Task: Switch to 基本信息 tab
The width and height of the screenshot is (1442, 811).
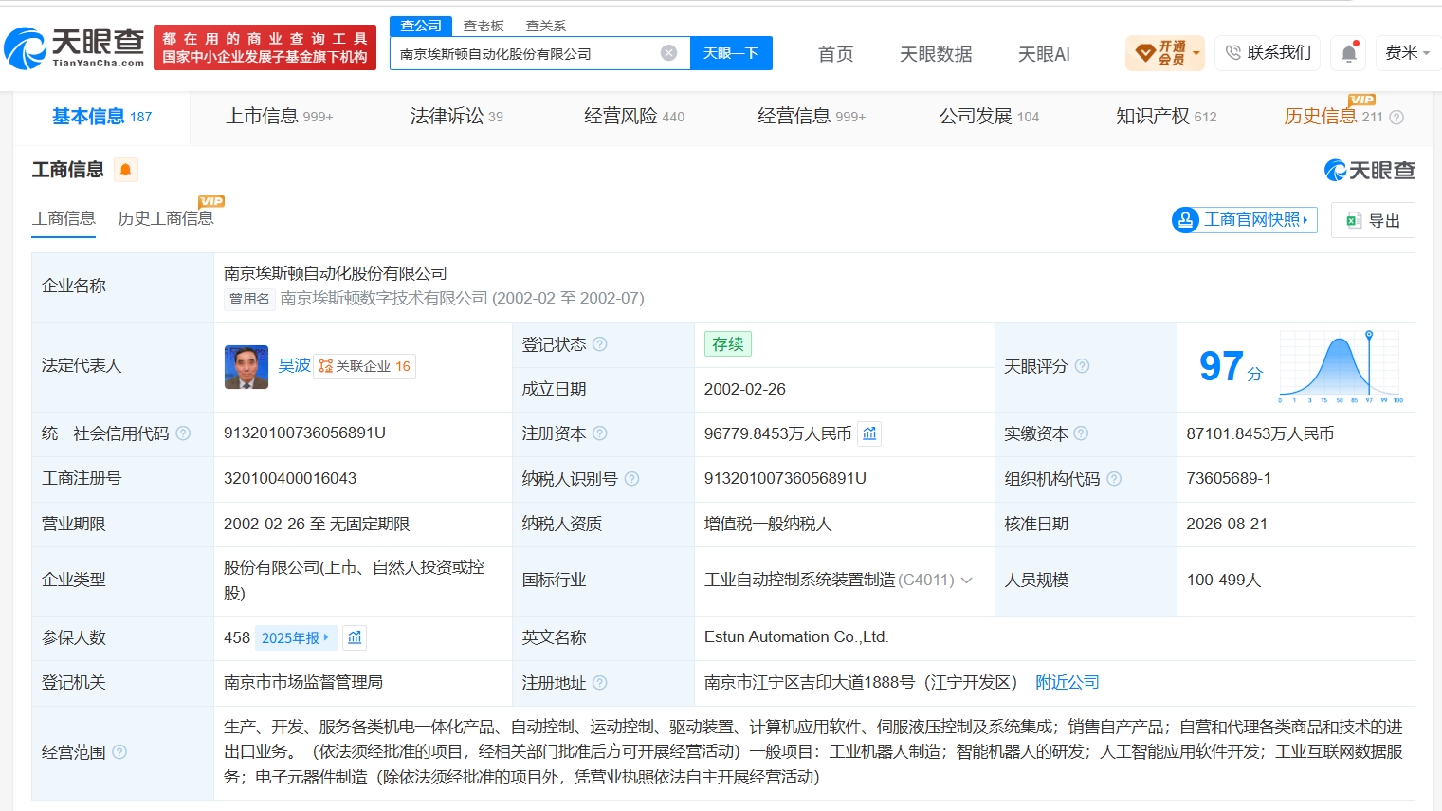Action: point(101,117)
